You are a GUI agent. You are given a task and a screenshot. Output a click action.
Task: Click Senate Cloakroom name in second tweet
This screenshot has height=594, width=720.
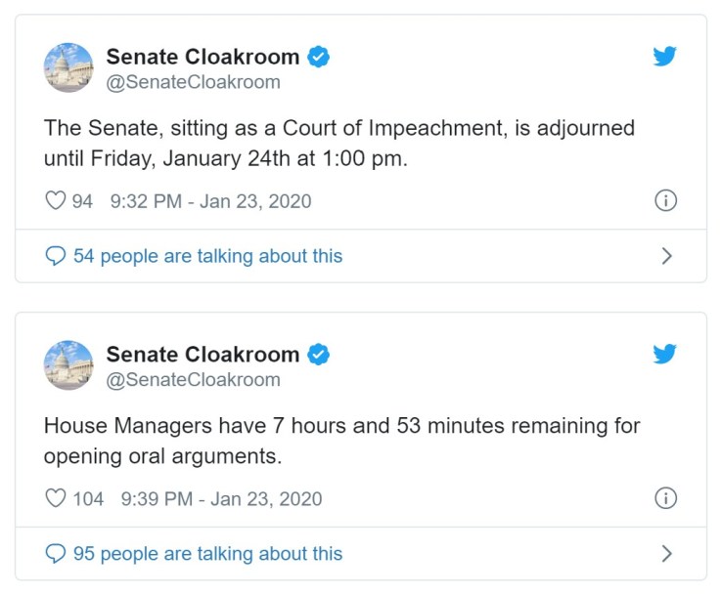pos(202,355)
